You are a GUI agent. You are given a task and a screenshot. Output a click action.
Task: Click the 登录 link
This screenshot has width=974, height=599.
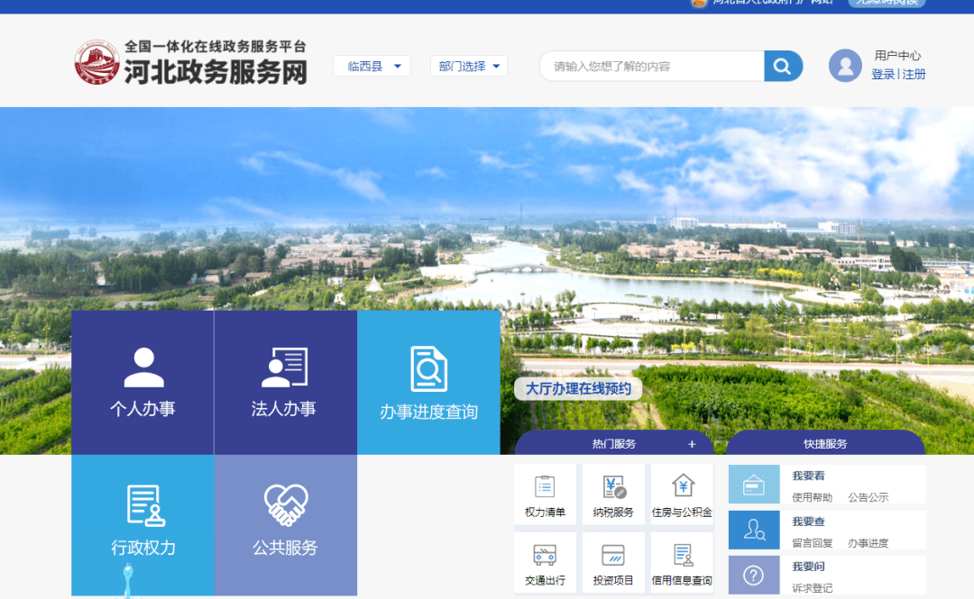coord(883,75)
